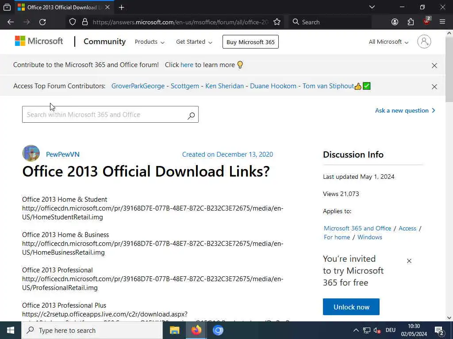
Task: Expand the Get Started menu
Action: [194, 42]
